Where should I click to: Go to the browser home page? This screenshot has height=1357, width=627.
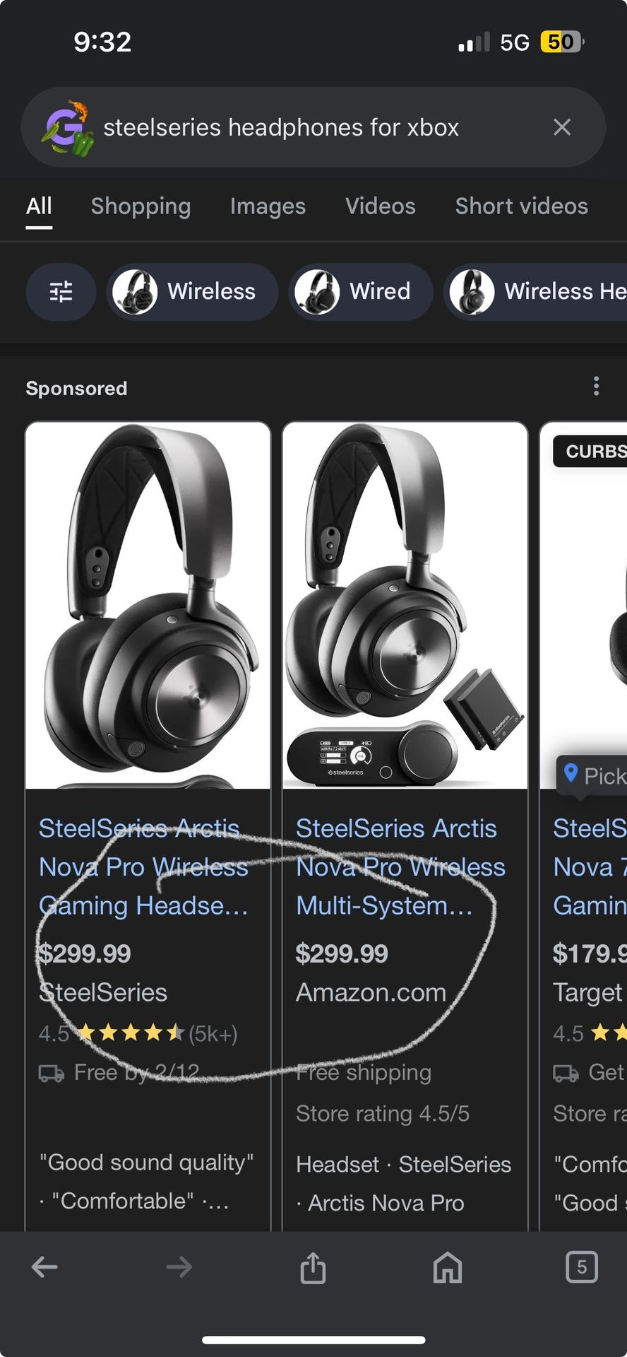click(447, 1267)
